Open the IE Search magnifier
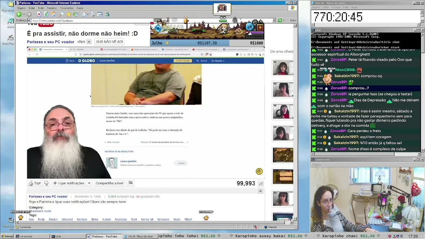The image size is (425, 239). pos(61,14)
